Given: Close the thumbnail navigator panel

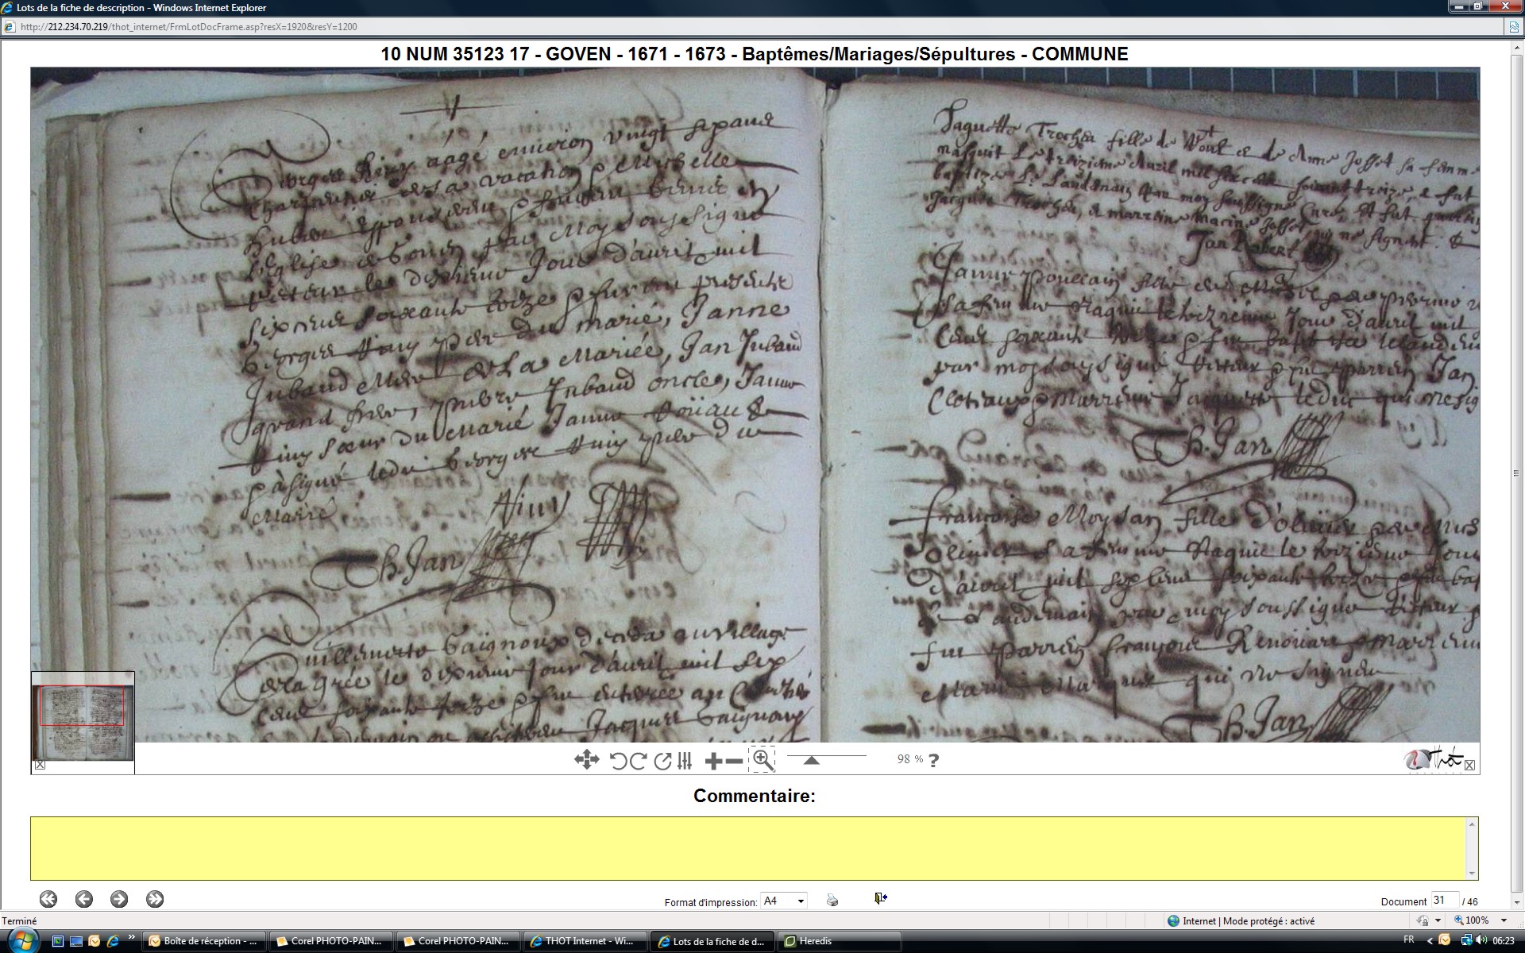Looking at the screenshot, I should tap(41, 765).
